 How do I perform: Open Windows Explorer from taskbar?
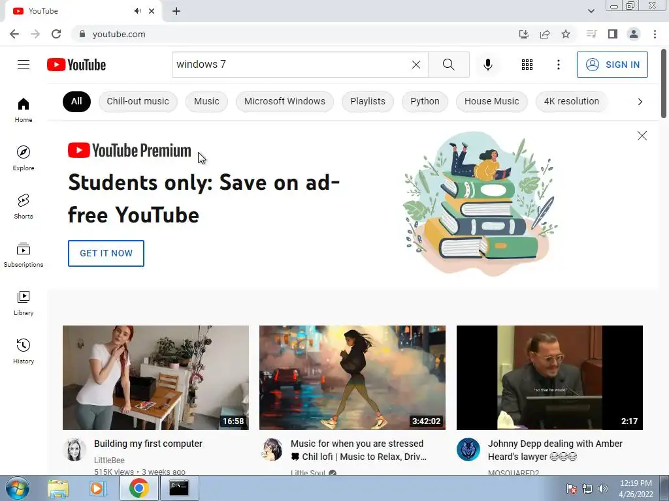click(58, 488)
